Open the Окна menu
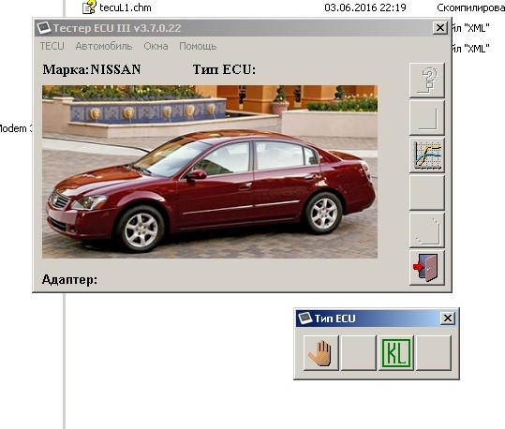 click(156, 47)
